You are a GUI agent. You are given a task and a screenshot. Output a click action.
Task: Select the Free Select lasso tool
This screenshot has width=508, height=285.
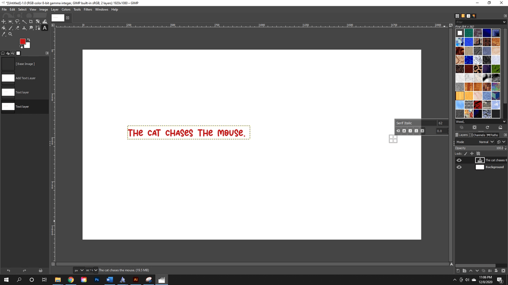point(17,21)
